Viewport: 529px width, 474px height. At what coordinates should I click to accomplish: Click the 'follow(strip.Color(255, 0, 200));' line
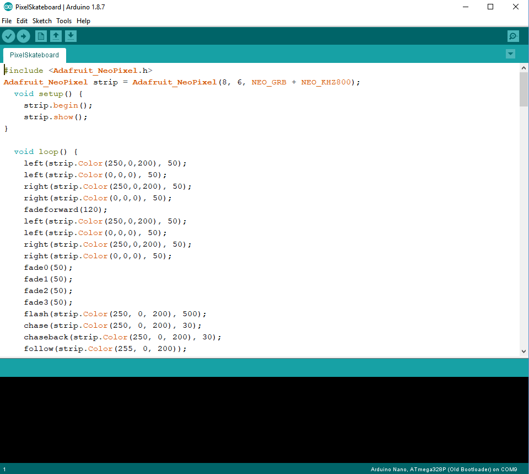[x=105, y=348]
